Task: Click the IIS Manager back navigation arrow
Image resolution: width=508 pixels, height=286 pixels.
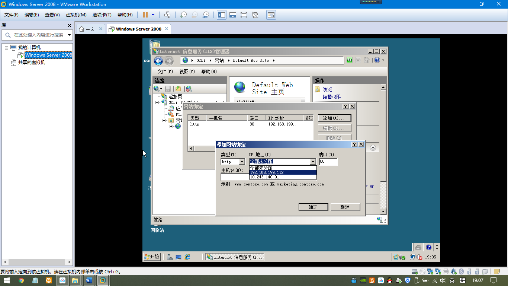Action: point(158,61)
